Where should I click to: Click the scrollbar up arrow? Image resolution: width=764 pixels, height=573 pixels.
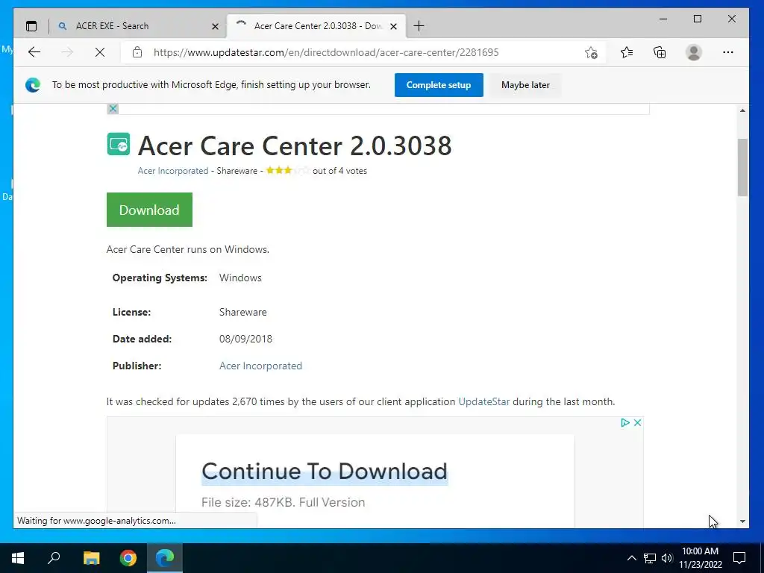pos(742,110)
